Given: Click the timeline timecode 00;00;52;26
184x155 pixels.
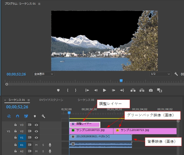Looking at the screenshot, I should point(17,107).
